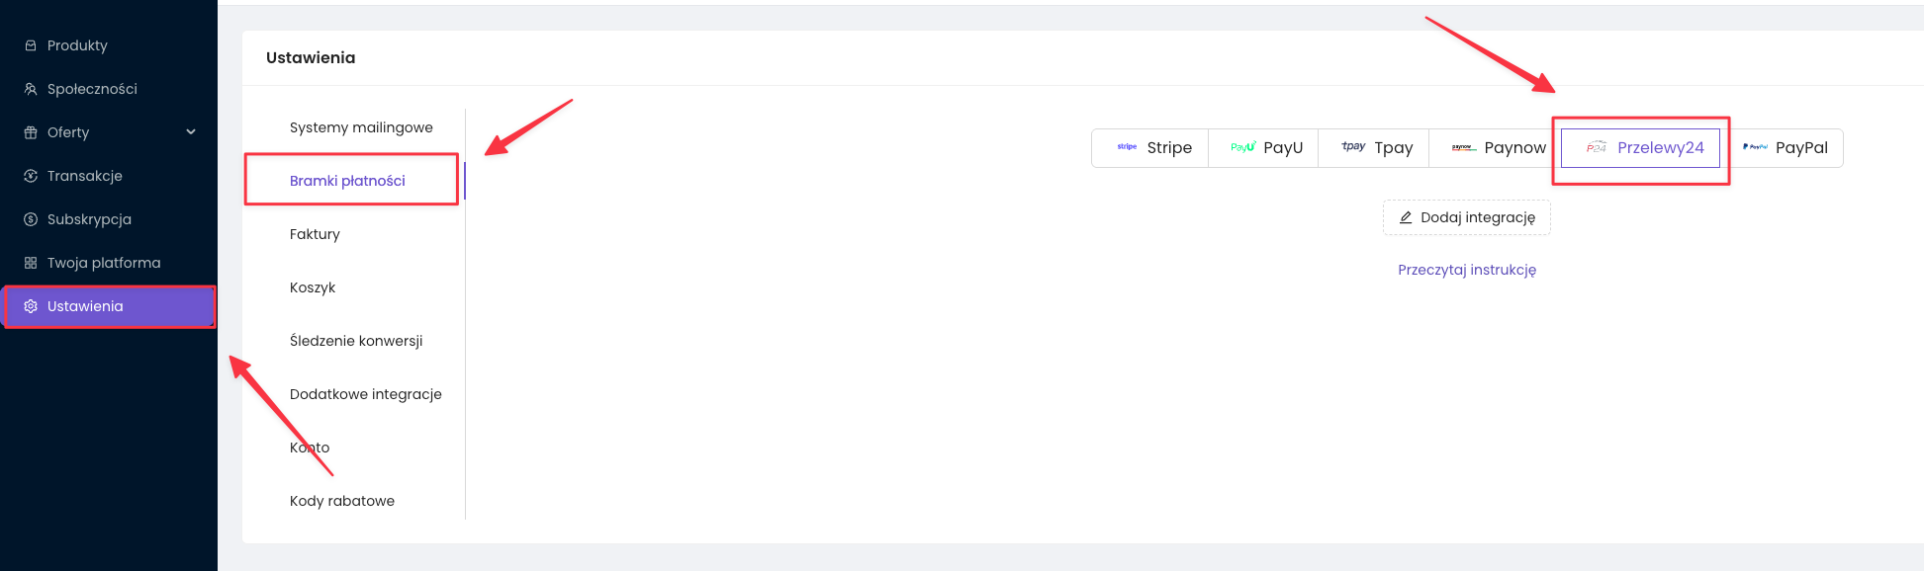Click the Społeczności people icon

(31, 89)
